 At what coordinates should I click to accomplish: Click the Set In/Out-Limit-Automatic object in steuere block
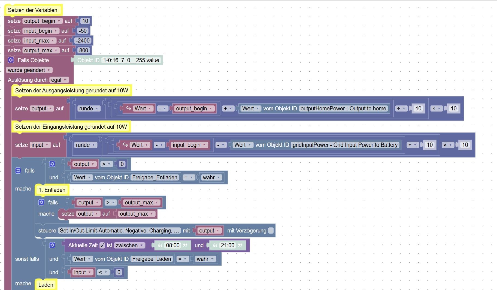pyautogui.click(x=120, y=231)
